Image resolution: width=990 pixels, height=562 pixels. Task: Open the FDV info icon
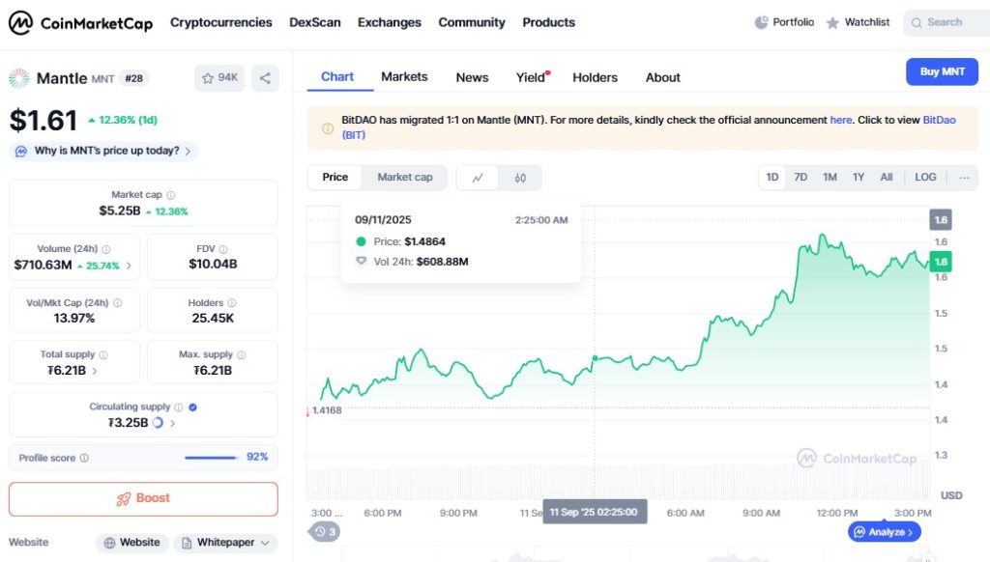(223, 249)
